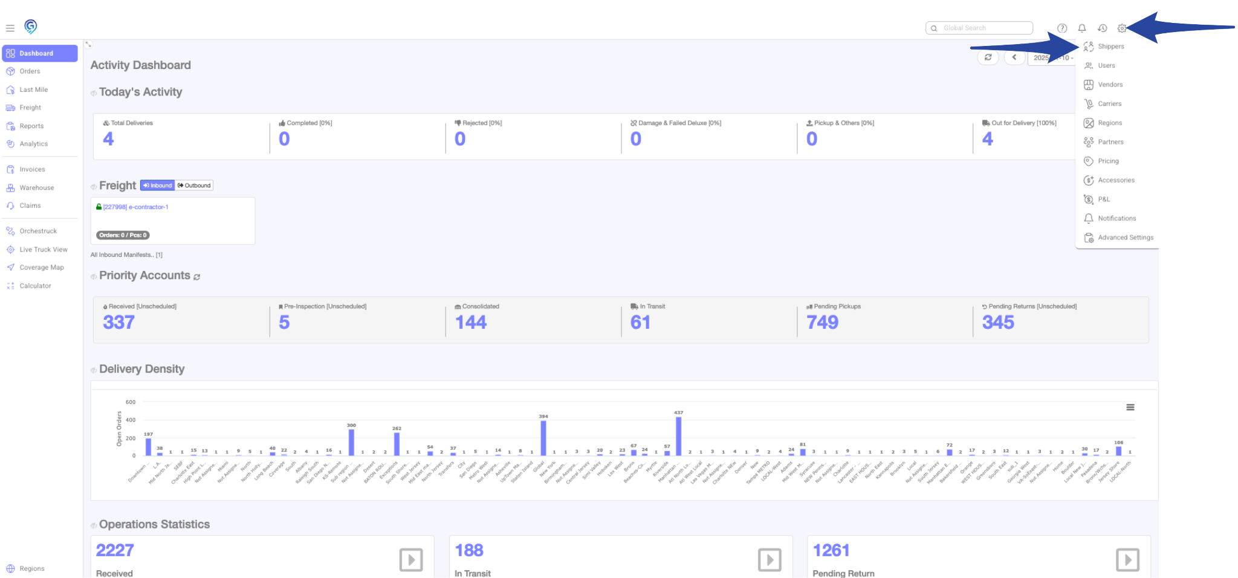This screenshot has height=578, width=1238.
Task: Switch Freight view to Outbound
Action: (194, 186)
